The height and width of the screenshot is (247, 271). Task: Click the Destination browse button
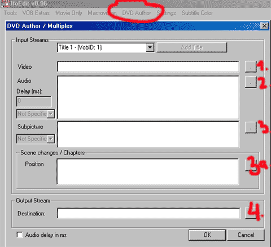[x=251, y=214]
